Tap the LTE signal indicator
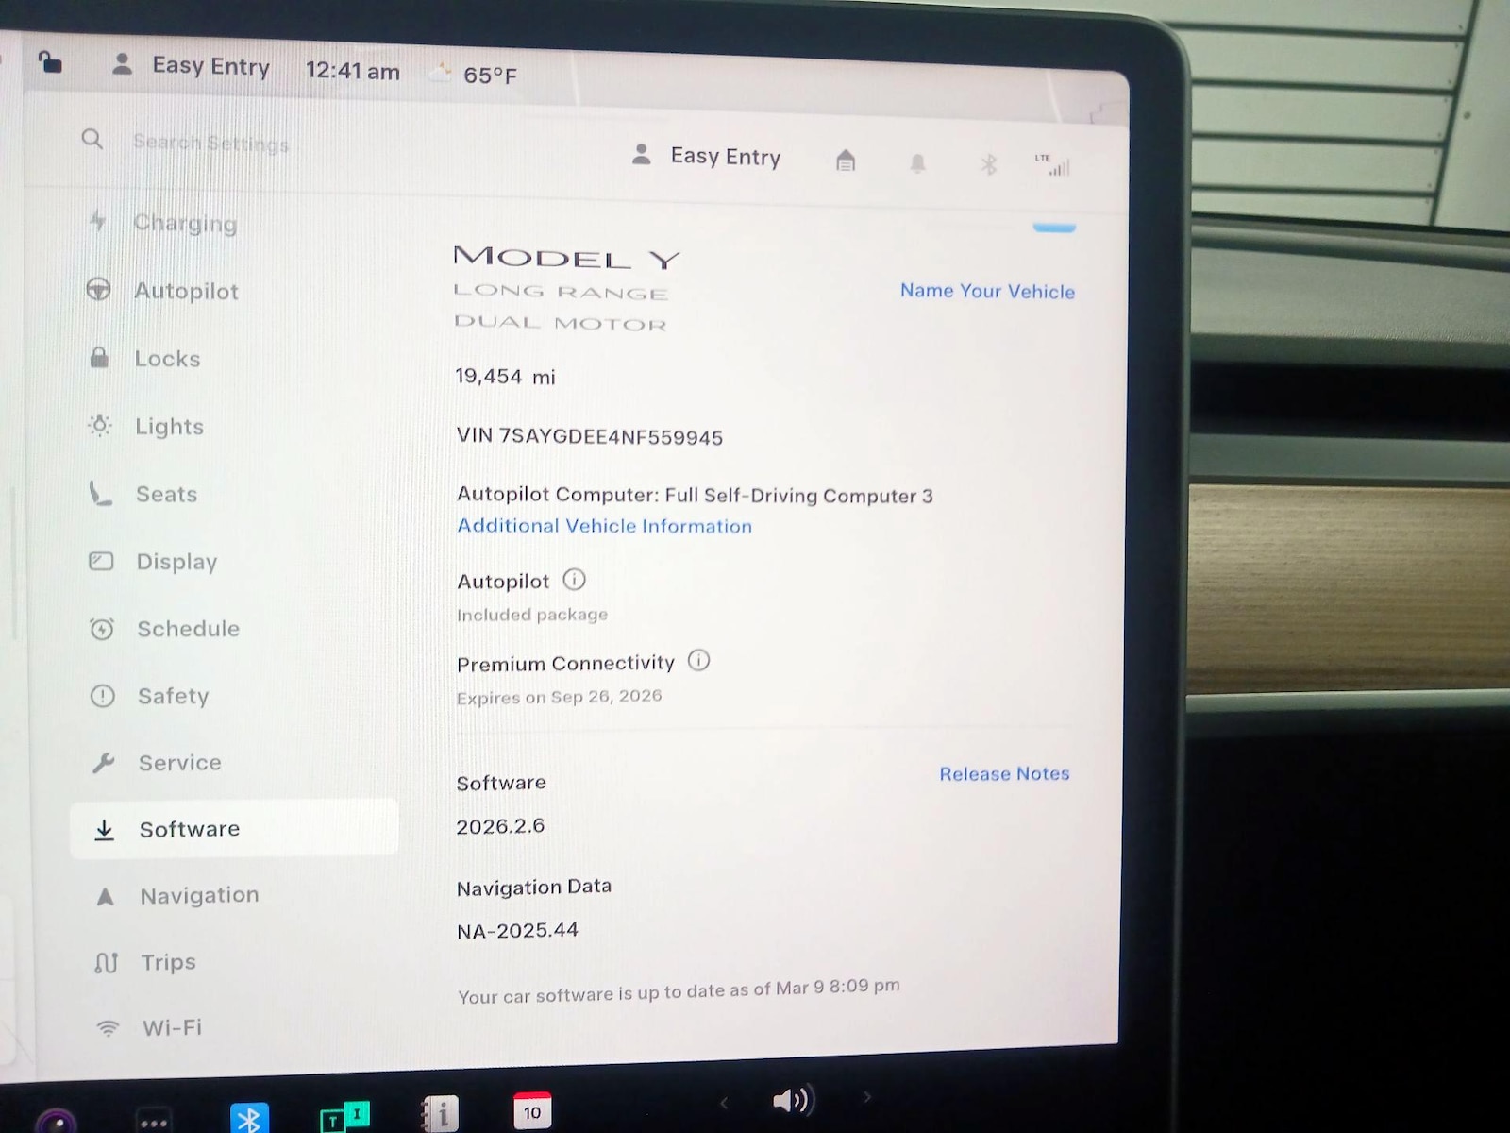This screenshot has width=1510, height=1133. tap(1053, 164)
